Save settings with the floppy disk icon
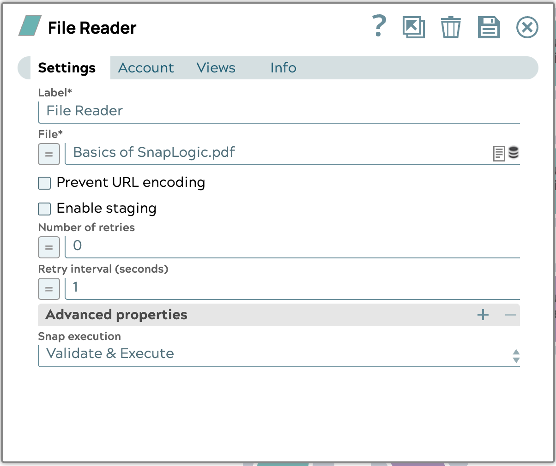Viewport: 556px width, 466px height. 489,27
